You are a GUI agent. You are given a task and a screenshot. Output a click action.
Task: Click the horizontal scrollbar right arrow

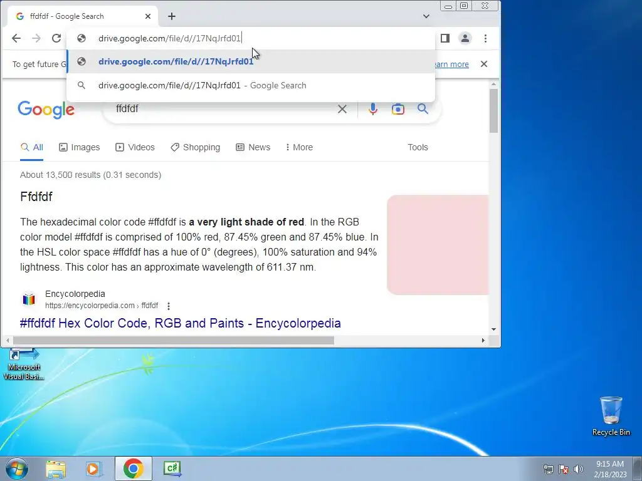(483, 340)
